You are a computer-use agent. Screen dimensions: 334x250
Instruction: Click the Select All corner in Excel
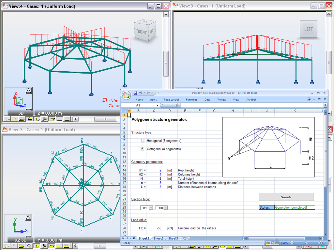coord(124,111)
